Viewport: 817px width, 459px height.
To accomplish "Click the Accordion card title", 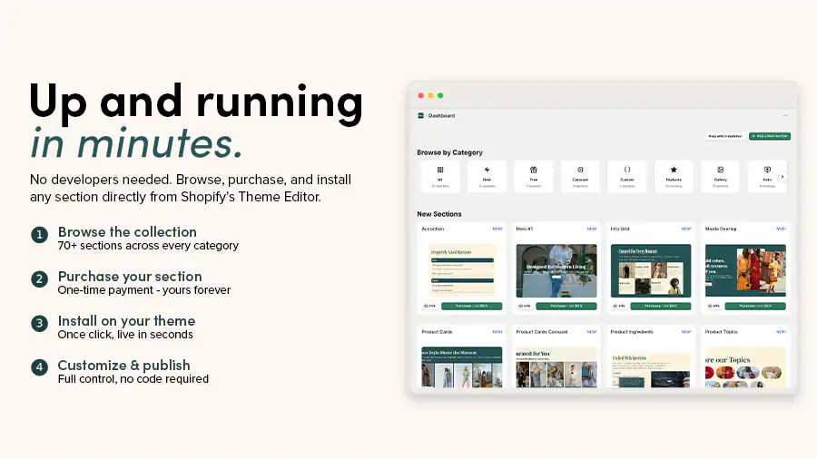I will click(x=433, y=229).
